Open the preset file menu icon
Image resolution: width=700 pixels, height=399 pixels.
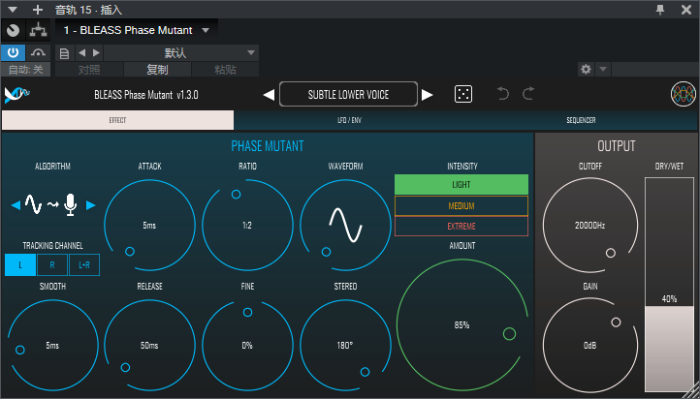(64, 53)
